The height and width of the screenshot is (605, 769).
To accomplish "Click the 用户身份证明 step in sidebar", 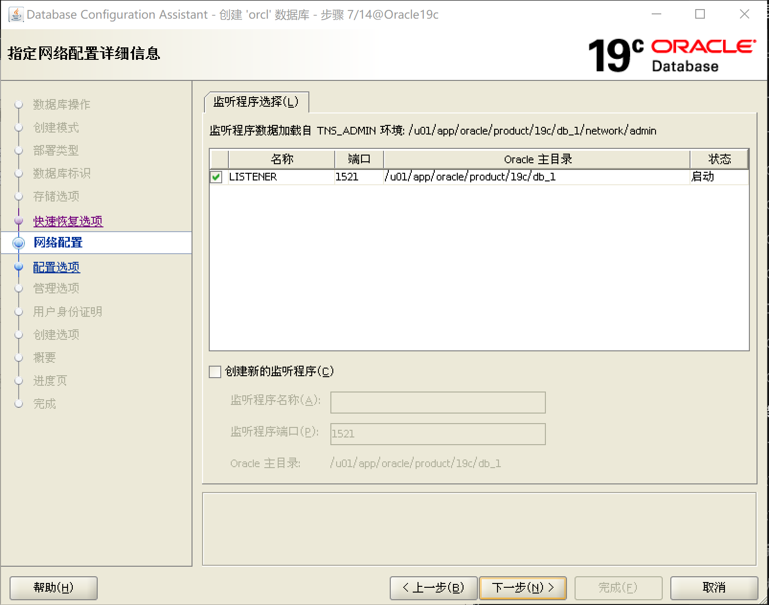I will click(68, 312).
